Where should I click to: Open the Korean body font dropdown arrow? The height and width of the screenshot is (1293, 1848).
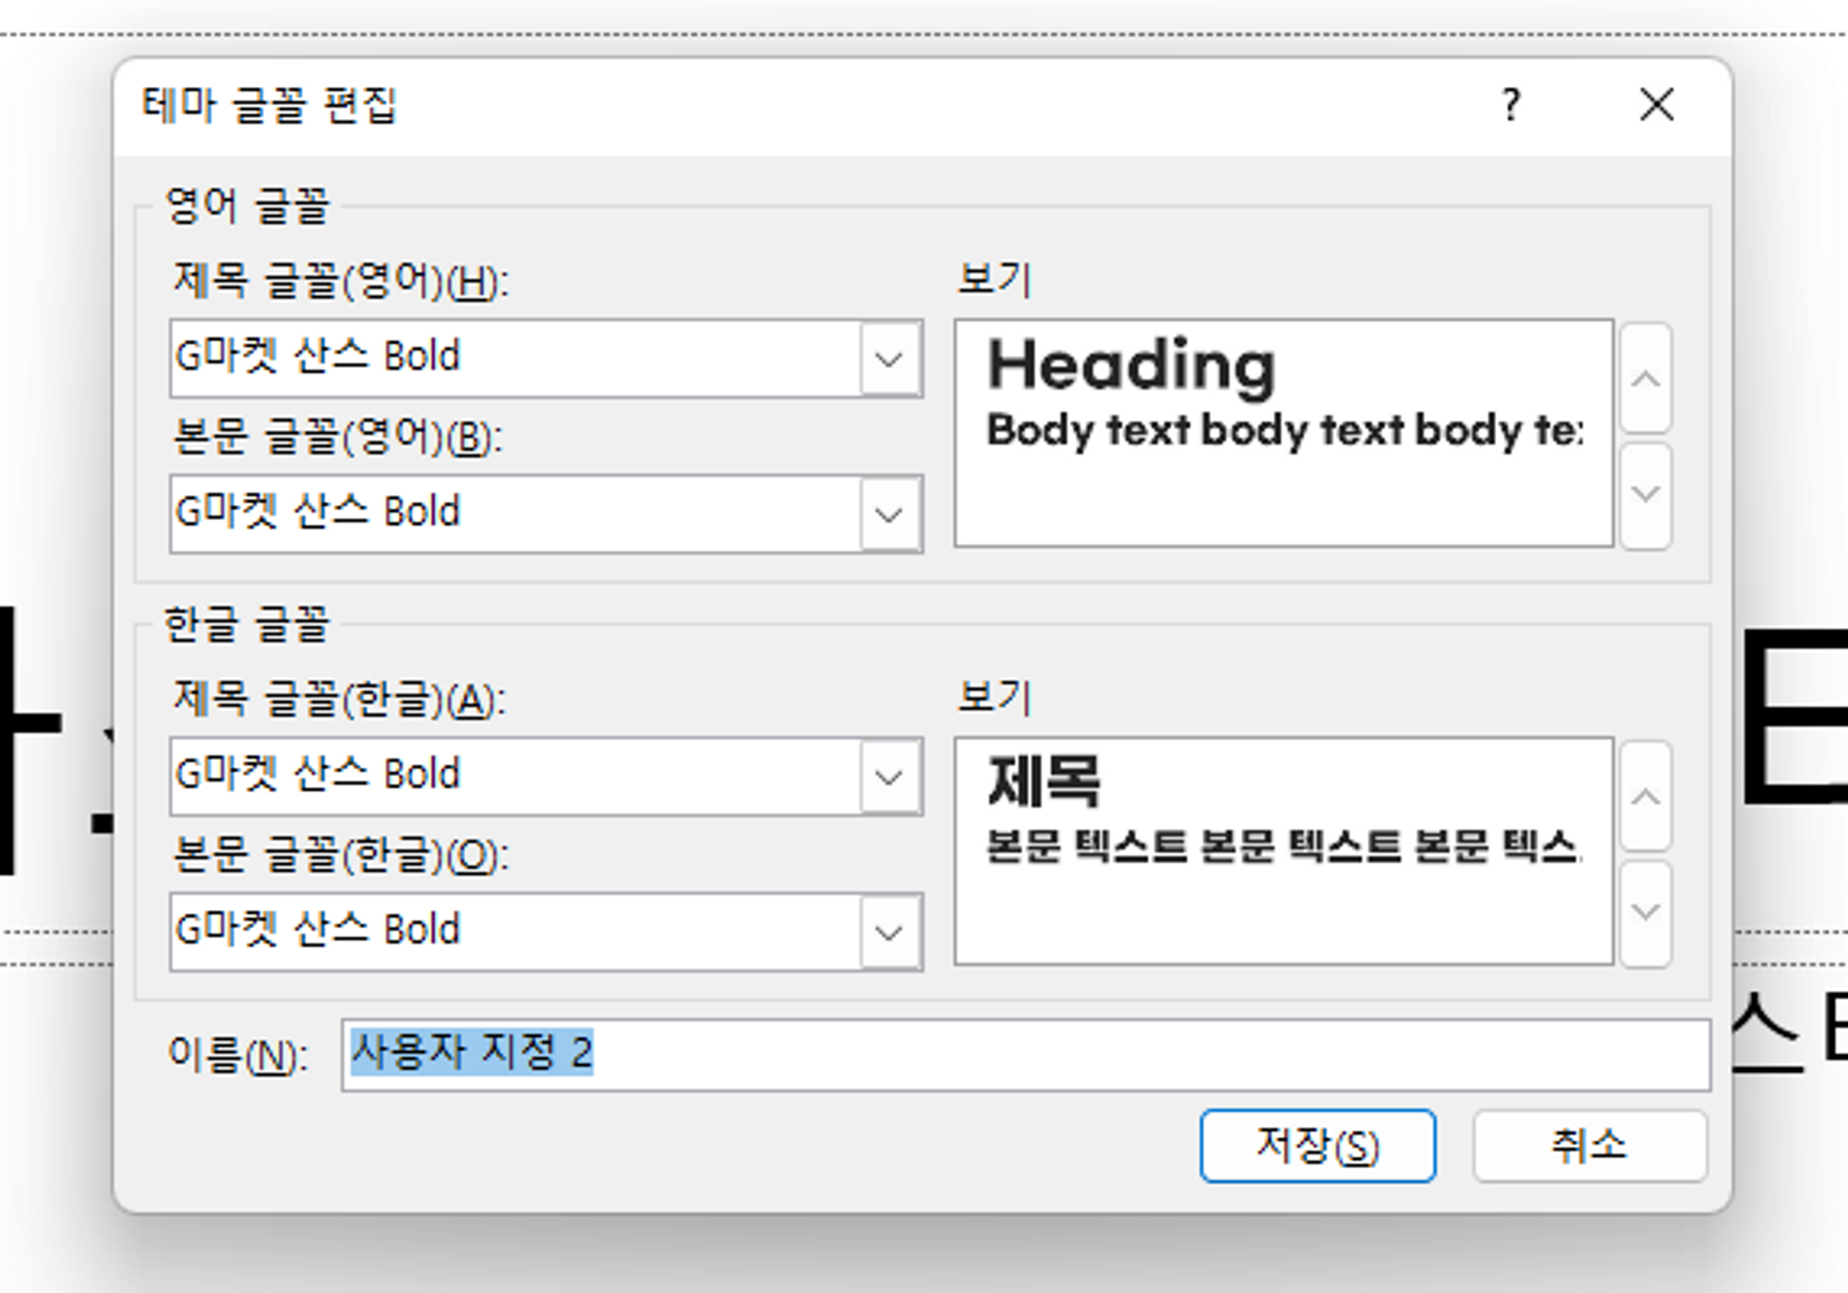coord(889,932)
